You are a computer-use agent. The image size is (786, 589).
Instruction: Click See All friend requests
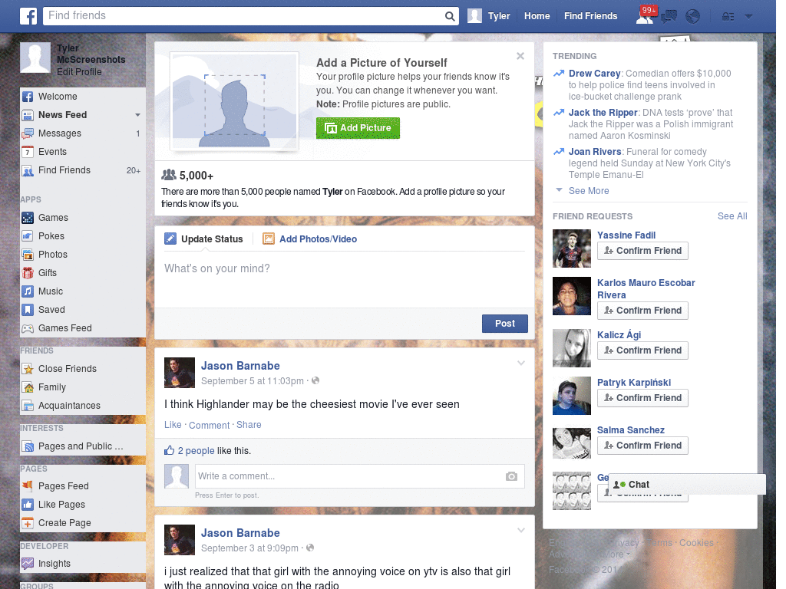click(732, 216)
